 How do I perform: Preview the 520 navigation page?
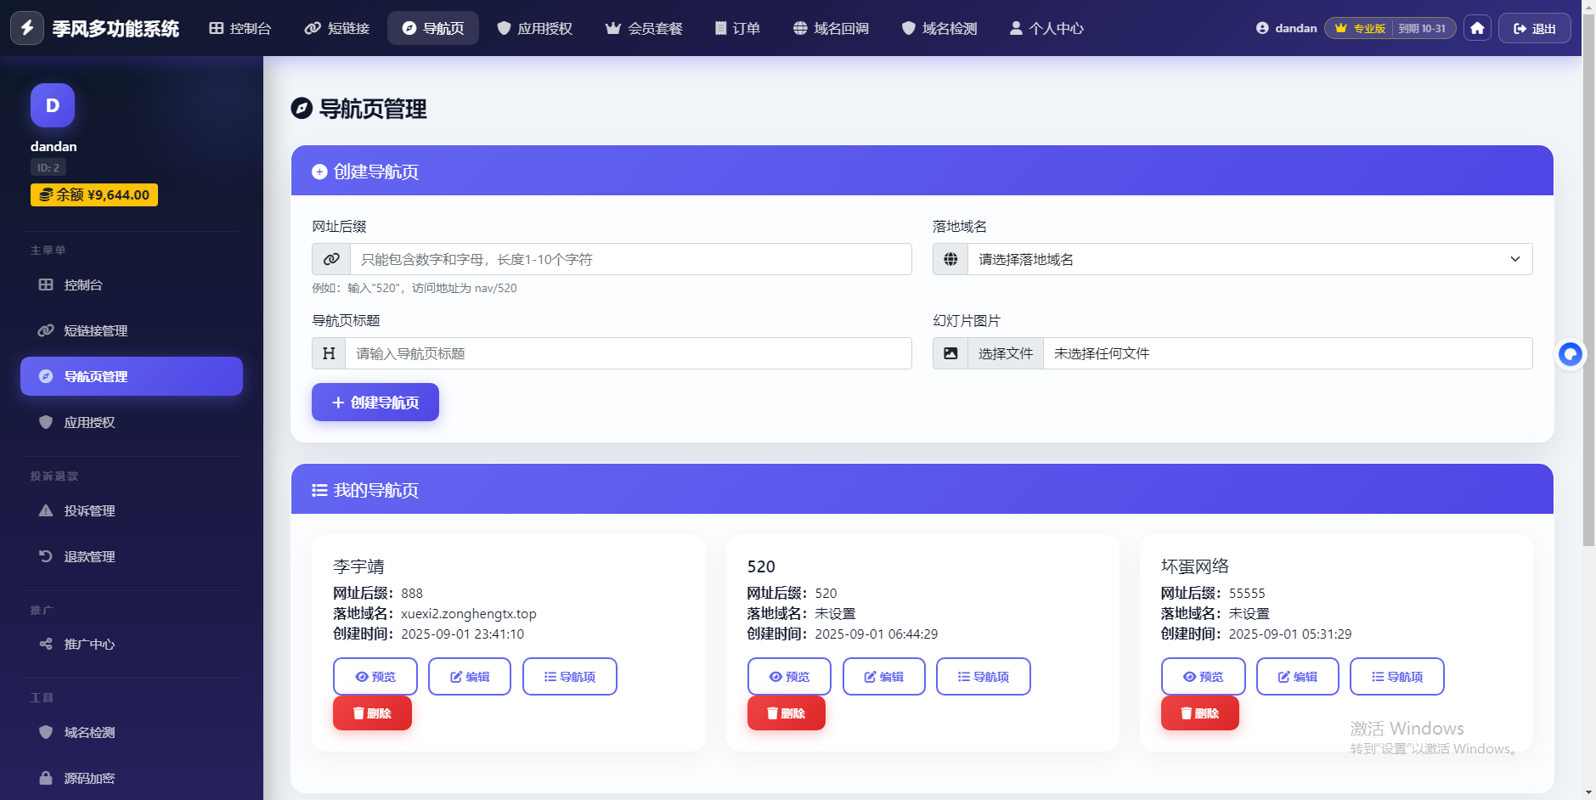789,677
